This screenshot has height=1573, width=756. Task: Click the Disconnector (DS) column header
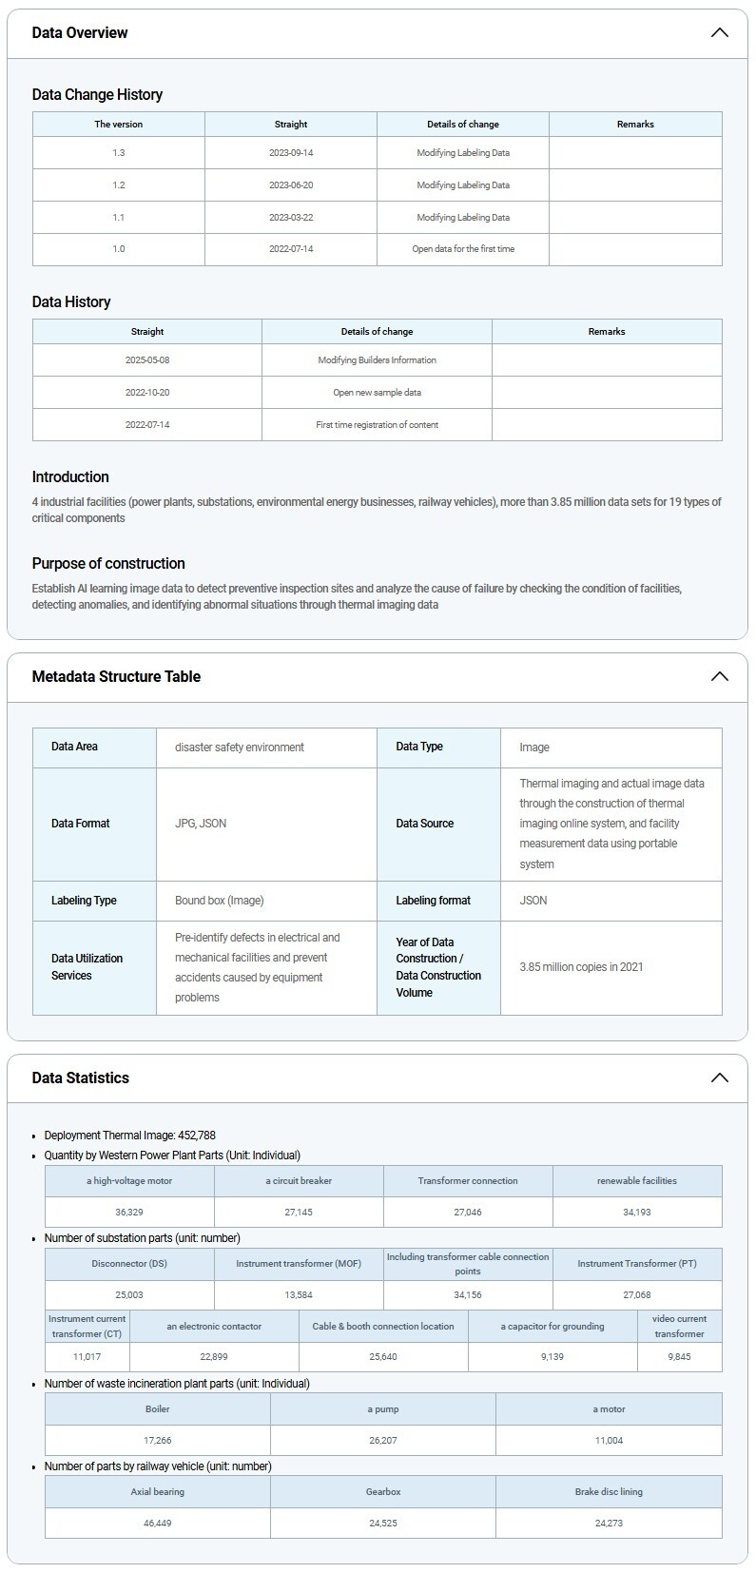click(x=129, y=1264)
